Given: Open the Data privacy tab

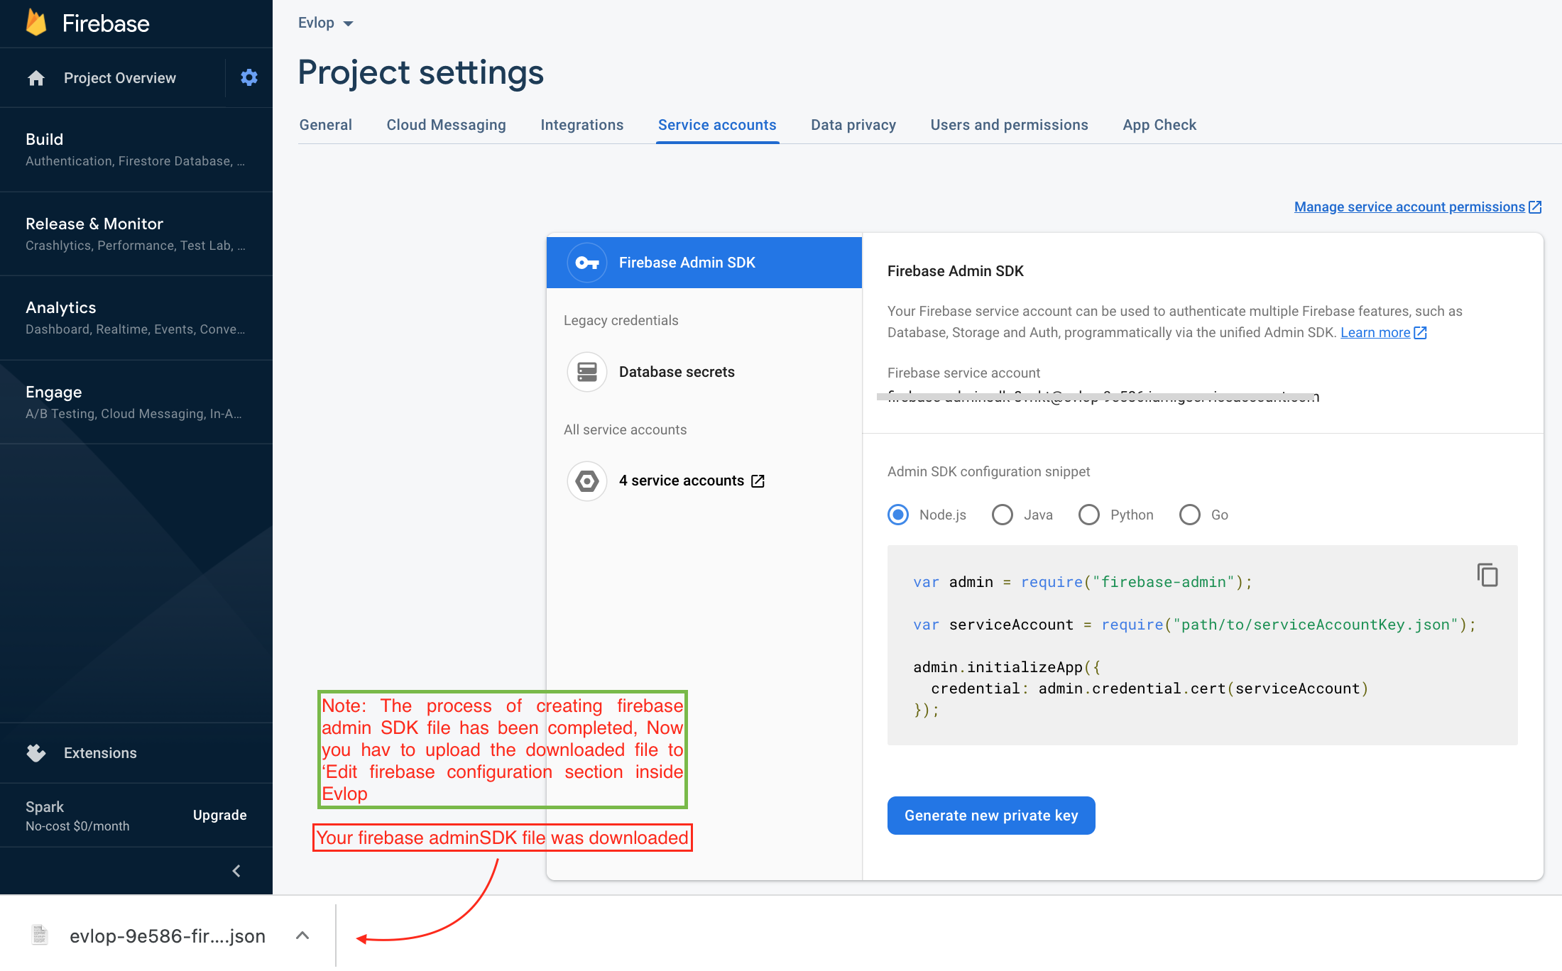Looking at the screenshot, I should pyautogui.click(x=853, y=125).
